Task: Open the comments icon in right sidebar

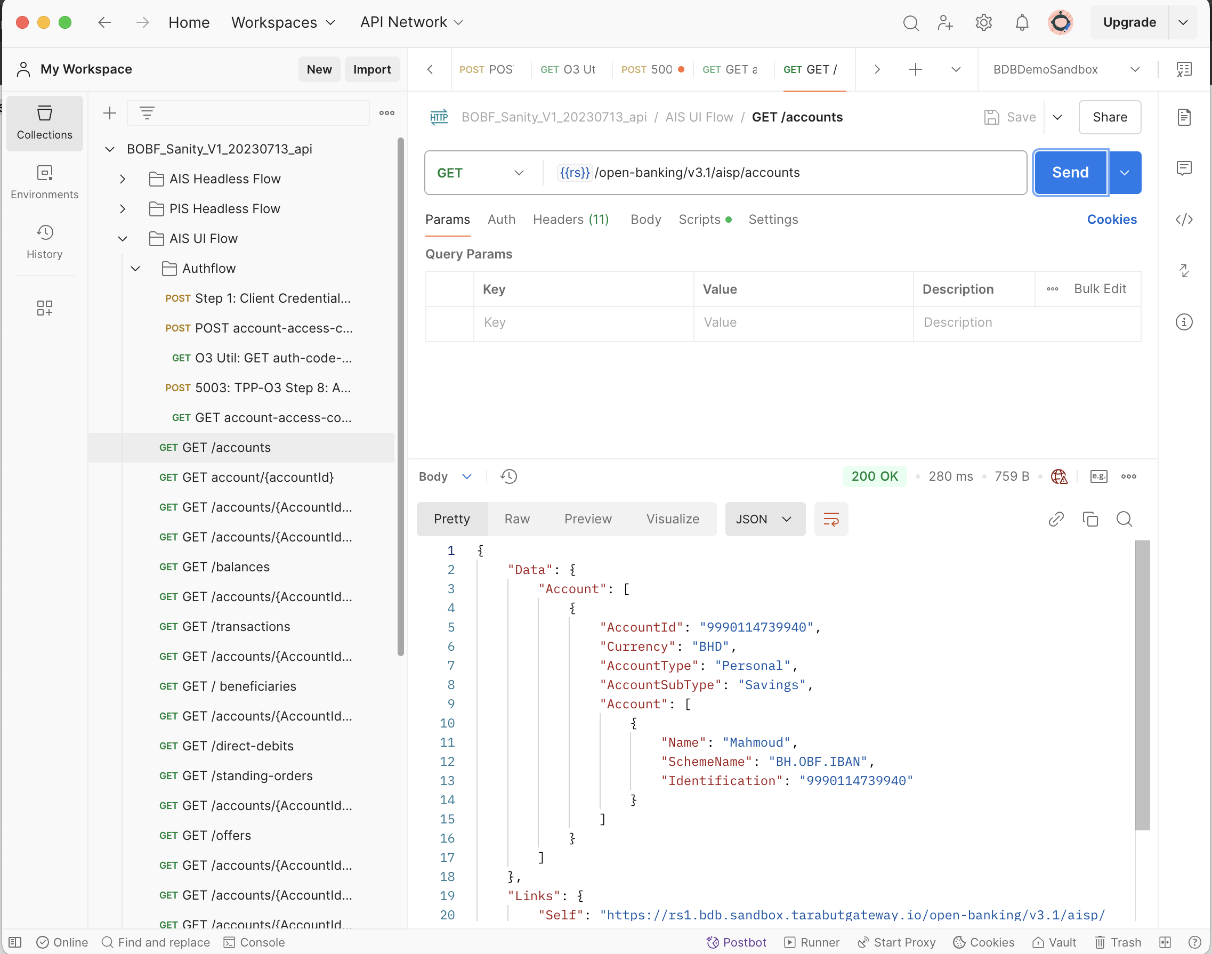Action: [x=1184, y=168]
